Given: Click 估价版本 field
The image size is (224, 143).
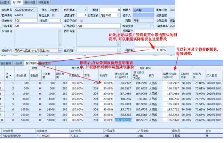Looking at the screenshot, I should coord(82,10).
